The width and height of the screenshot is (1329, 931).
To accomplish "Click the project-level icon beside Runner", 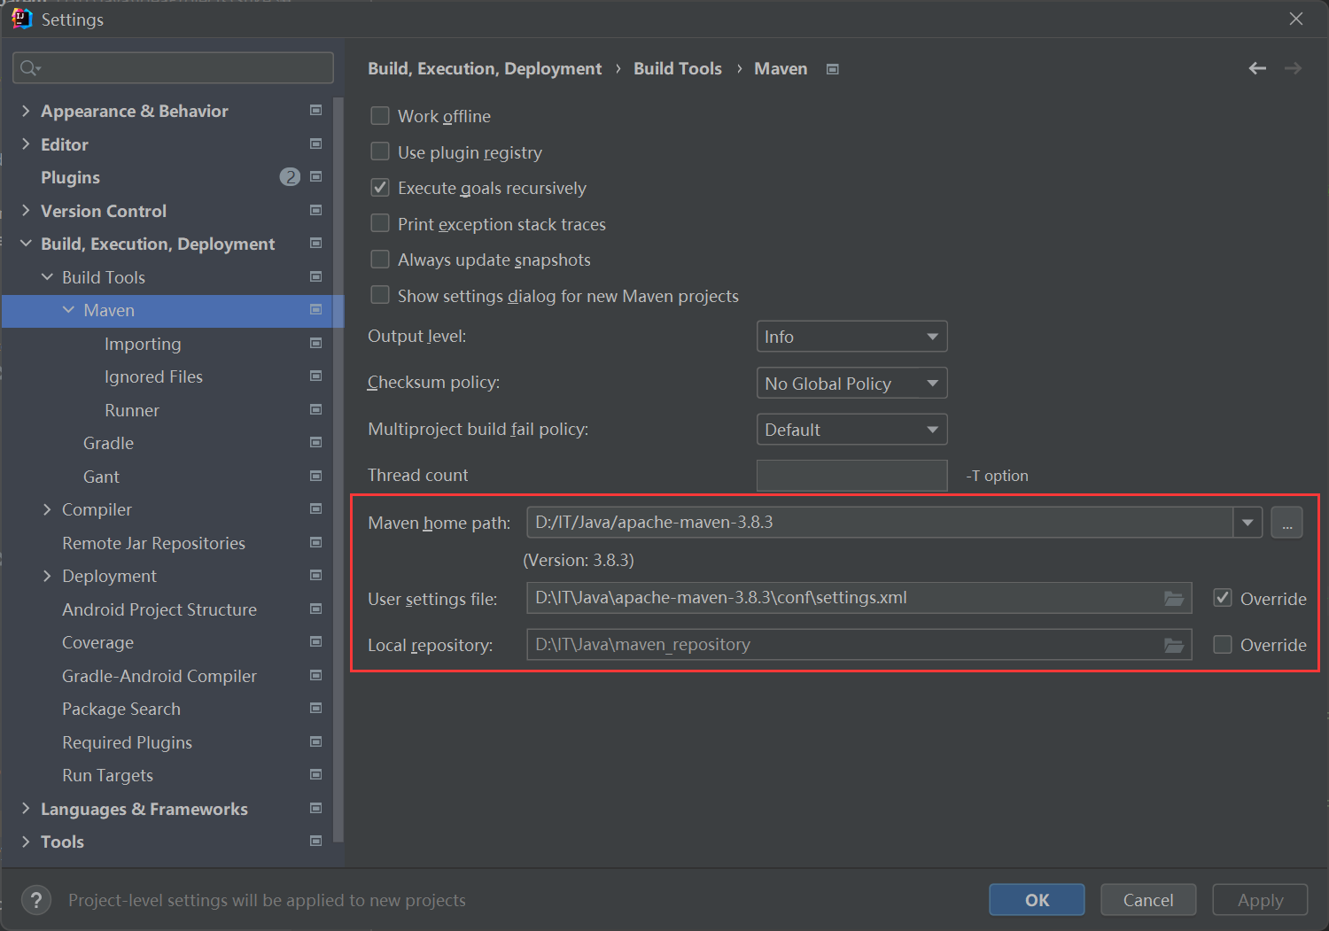I will click(x=315, y=409).
